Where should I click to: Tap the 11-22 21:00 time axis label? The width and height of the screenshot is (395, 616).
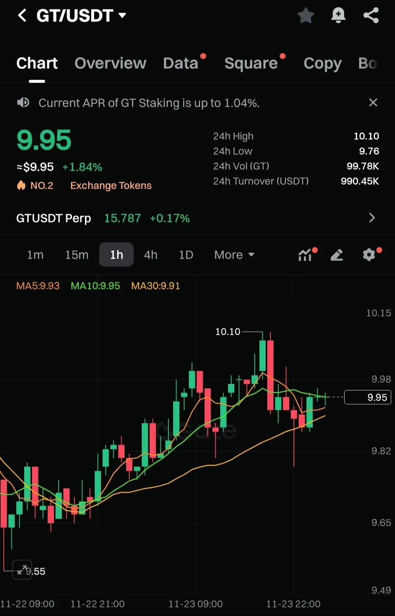[97, 604]
